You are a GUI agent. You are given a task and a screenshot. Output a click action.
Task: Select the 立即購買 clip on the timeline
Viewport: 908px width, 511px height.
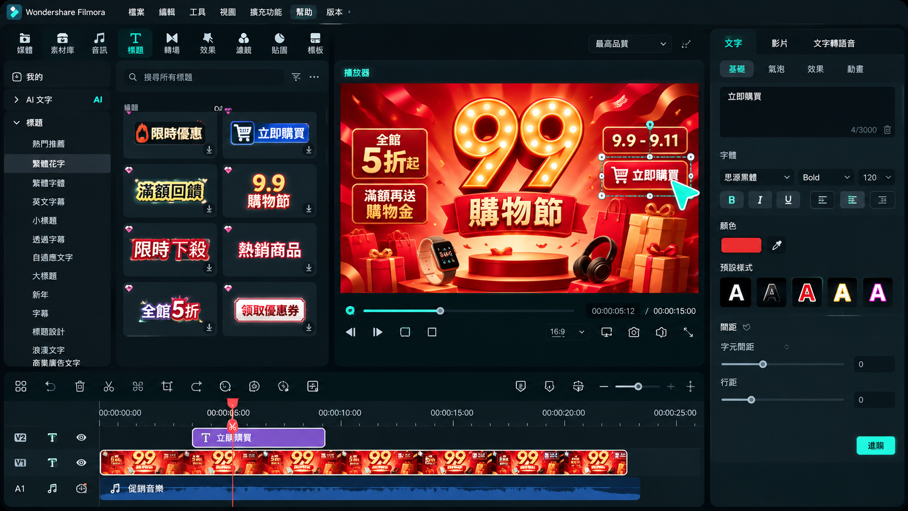click(x=258, y=438)
